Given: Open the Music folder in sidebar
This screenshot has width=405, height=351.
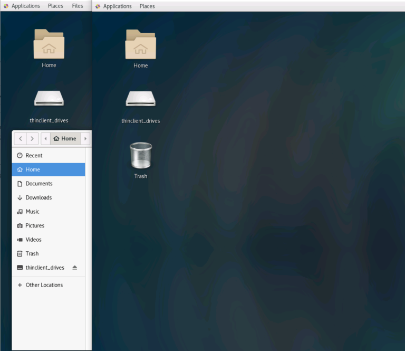Looking at the screenshot, I should [32, 212].
